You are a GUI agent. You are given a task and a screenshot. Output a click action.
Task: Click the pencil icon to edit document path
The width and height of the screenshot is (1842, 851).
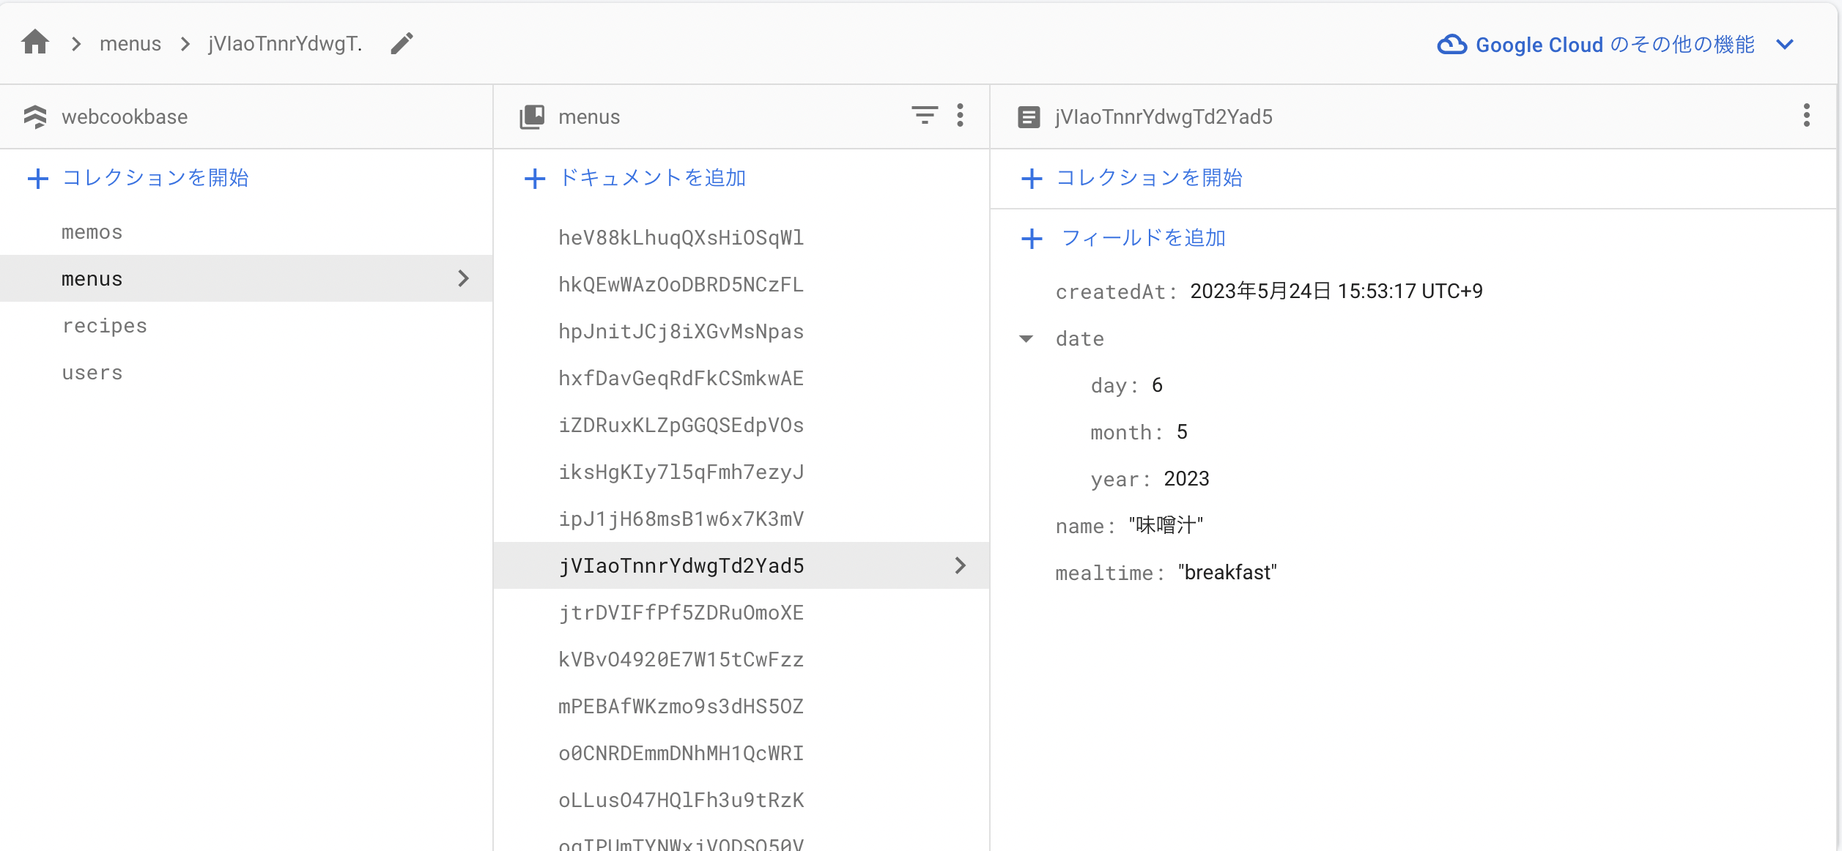pos(402,42)
